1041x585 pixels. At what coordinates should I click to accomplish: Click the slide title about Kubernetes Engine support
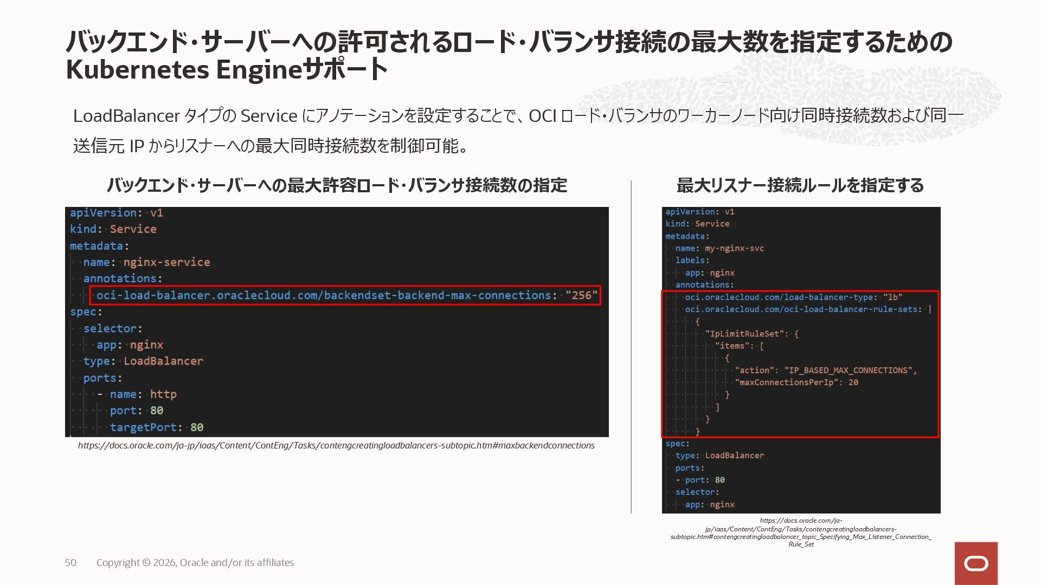tap(509, 55)
